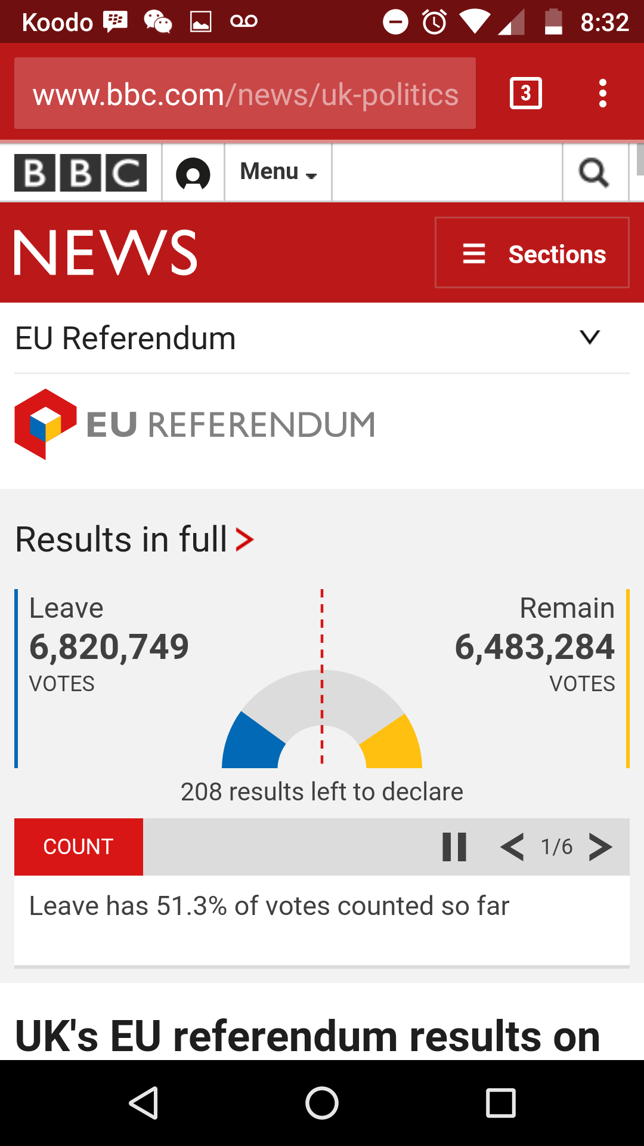Pause the results ticker

coord(454,847)
